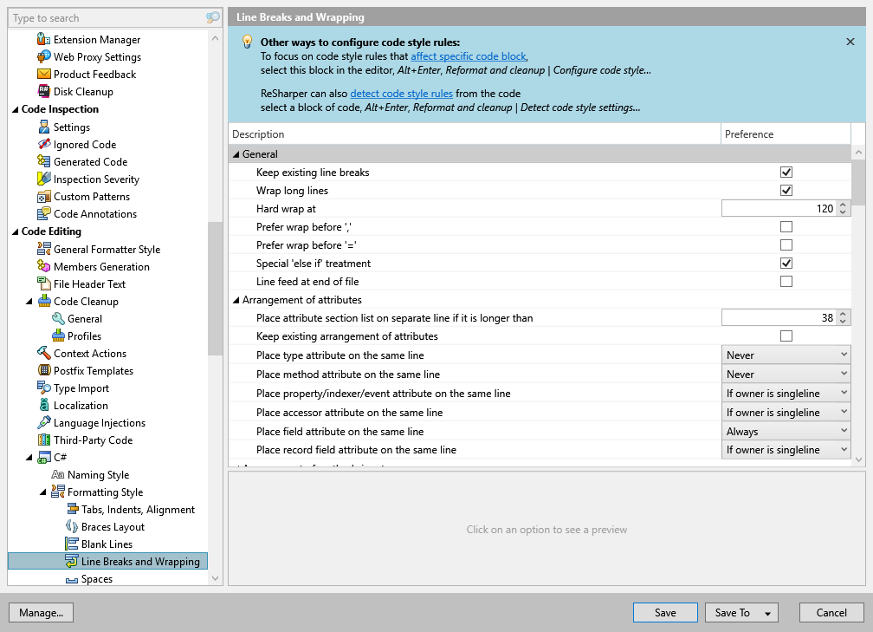
Task: Click the Postfix Templates icon
Action: 44,371
